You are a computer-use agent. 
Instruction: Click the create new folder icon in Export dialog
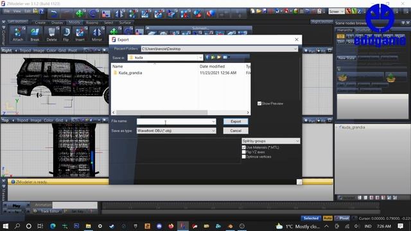[x=219, y=57]
